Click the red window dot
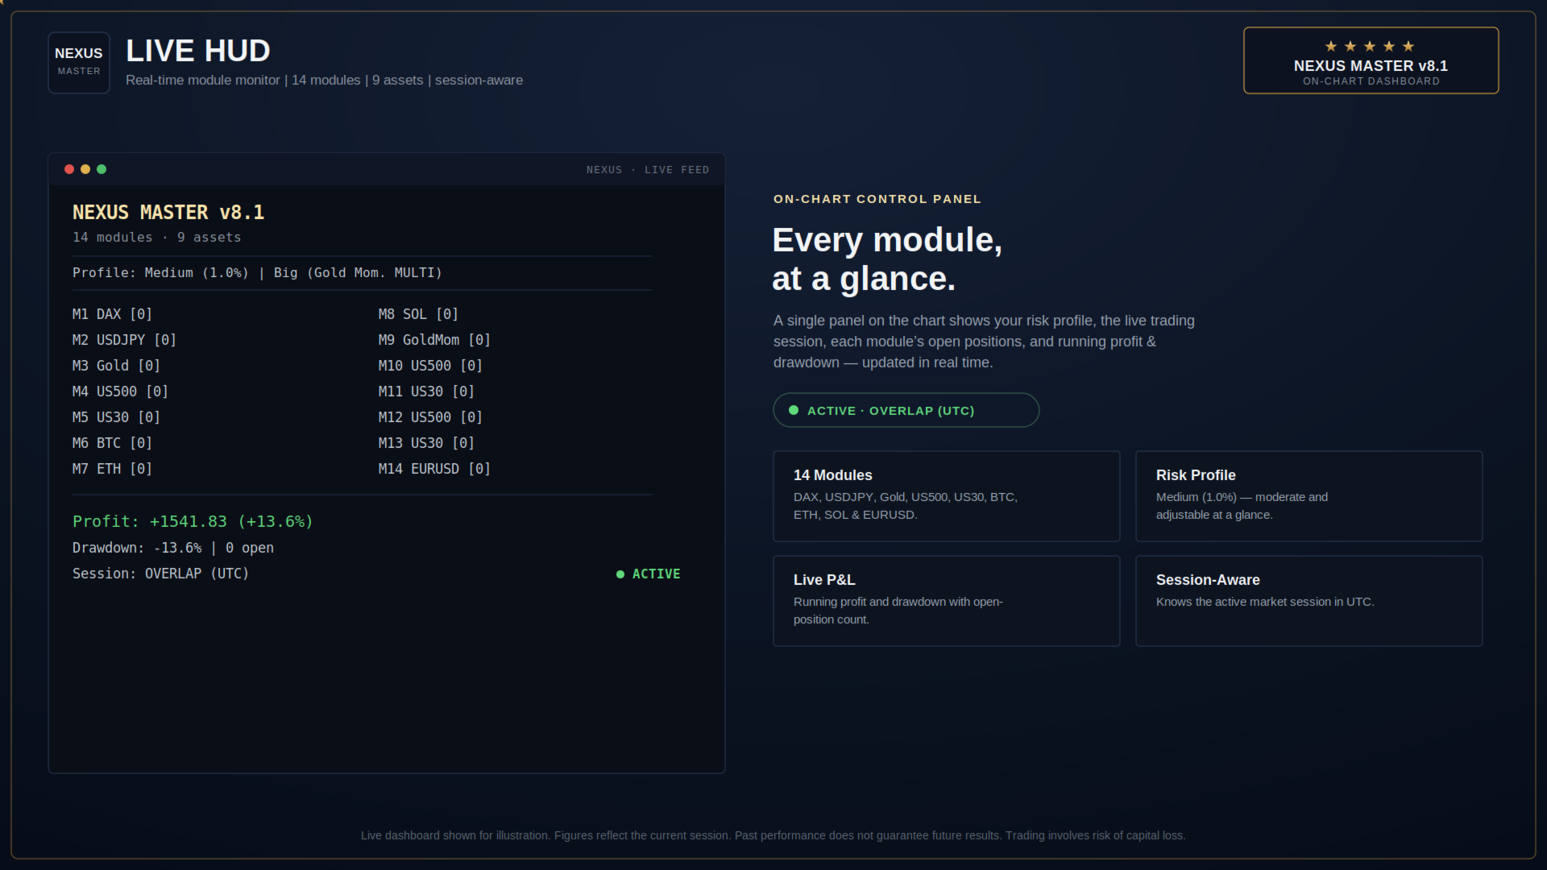The image size is (1547, 870). [x=69, y=169]
